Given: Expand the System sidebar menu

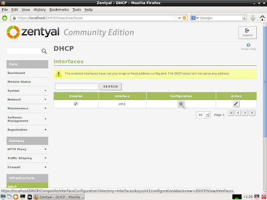Looking at the screenshot, I should [x=27, y=91].
